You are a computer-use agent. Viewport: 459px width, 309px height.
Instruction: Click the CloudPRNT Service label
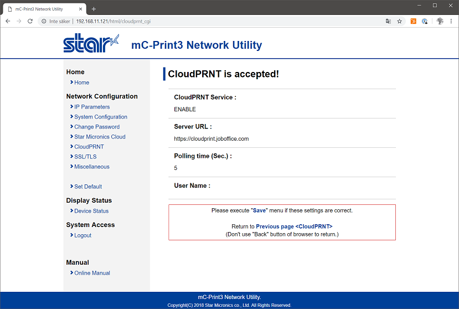(205, 97)
